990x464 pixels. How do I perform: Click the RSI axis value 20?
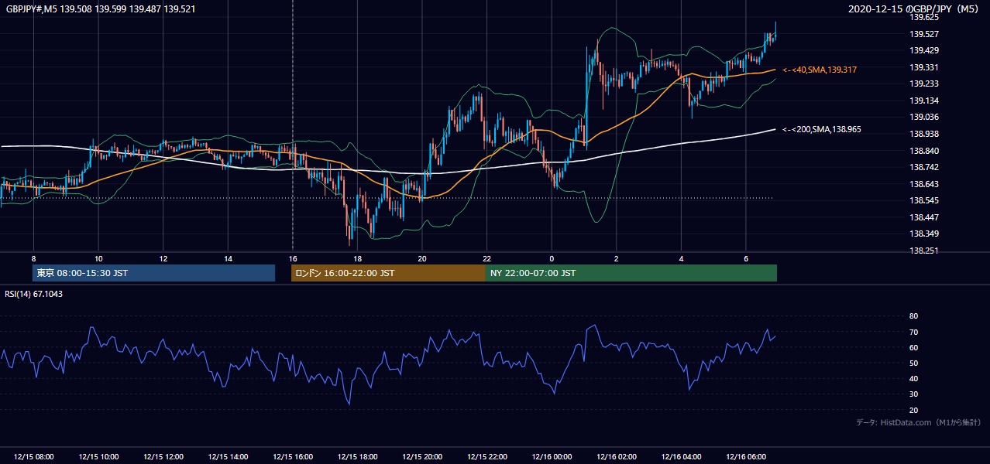[x=913, y=410]
